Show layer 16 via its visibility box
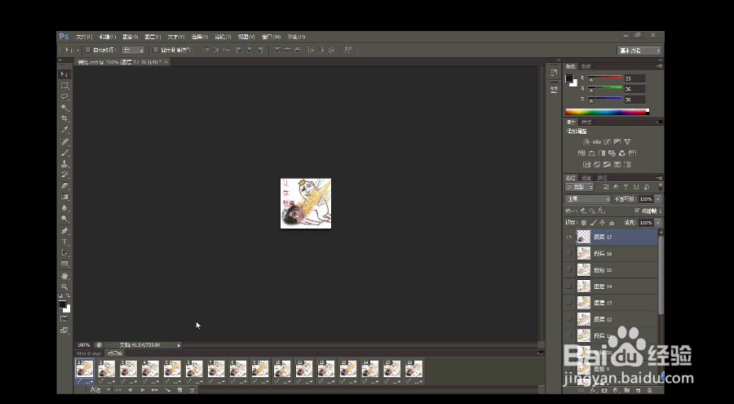Viewport: 734px width, 404px height. coord(569,254)
